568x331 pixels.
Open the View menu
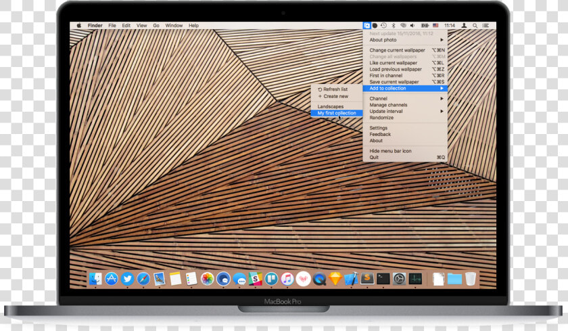[141, 25]
